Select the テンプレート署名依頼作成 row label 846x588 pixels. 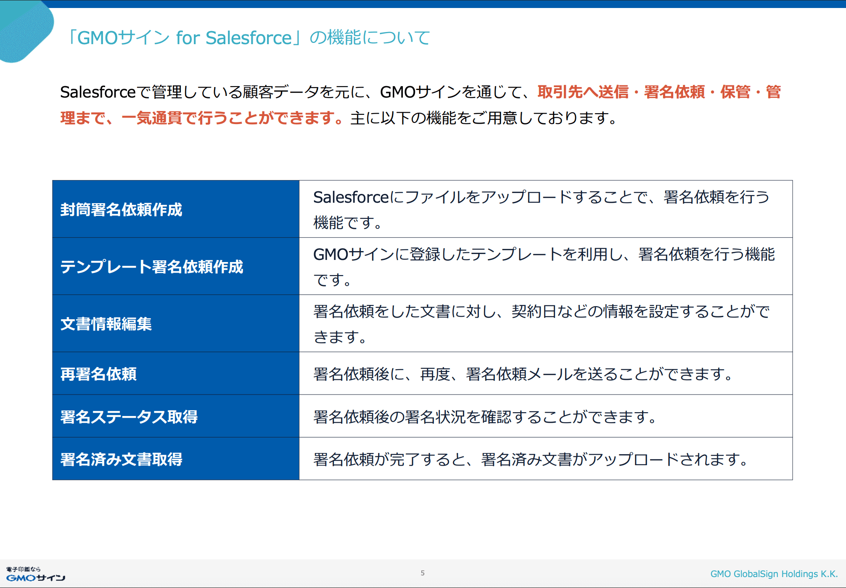[x=151, y=267]
